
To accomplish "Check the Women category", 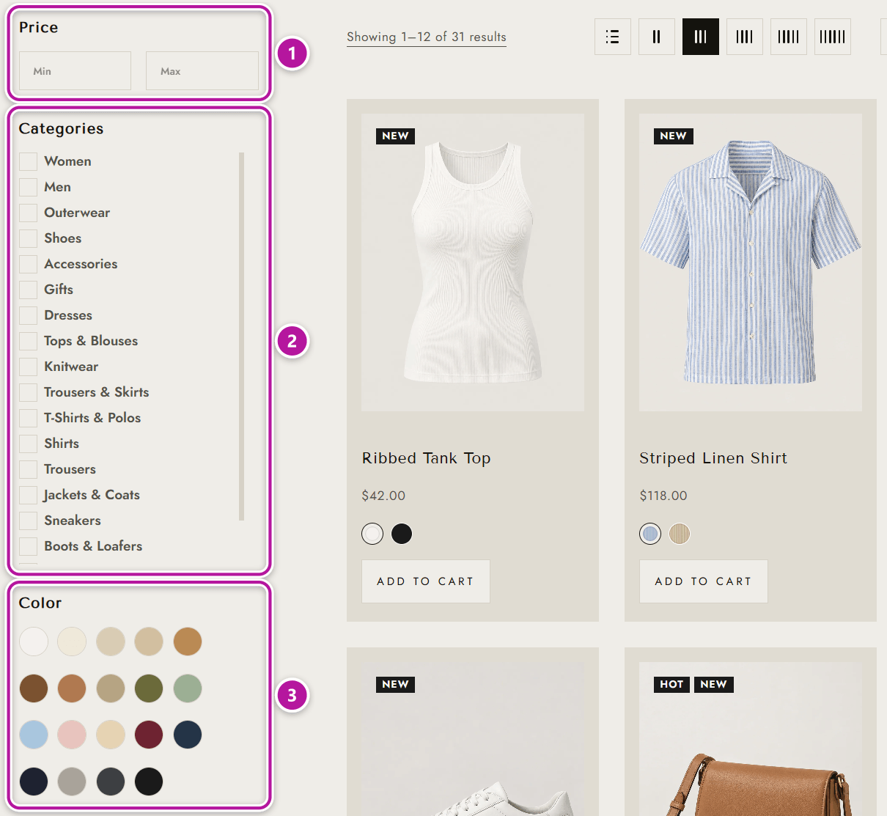I will (x=28, y=161).
